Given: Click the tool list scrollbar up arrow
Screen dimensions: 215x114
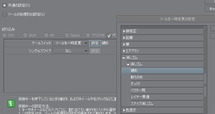Looking at the screenshot, I should pyautogui.click(x=205, y=28).
